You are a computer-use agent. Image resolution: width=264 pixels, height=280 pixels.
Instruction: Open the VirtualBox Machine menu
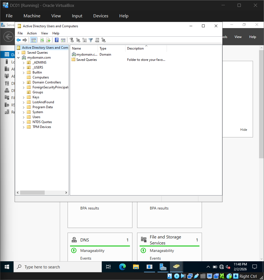[x=32, y=16]
